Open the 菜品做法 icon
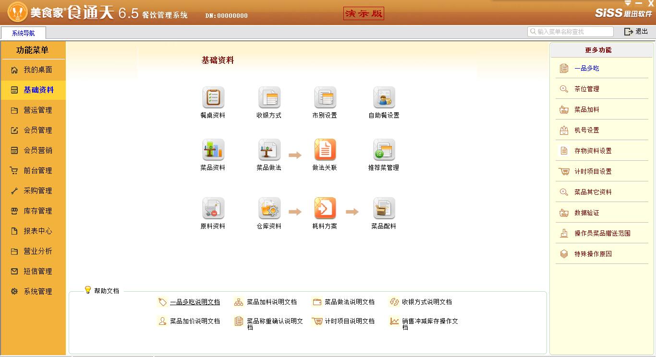The height and width of the screenshot is (357, 656). pos(269,150)
